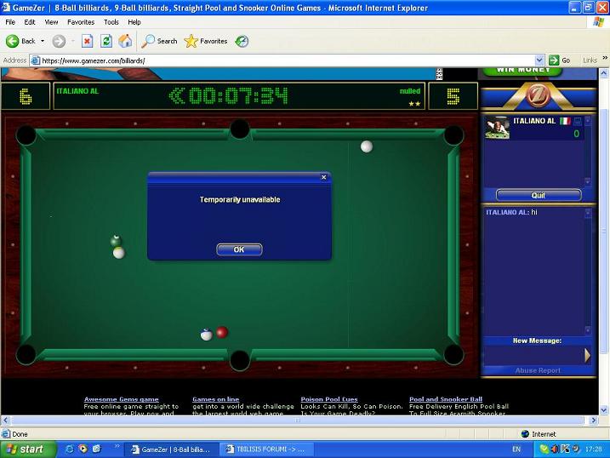Click the white cue ball near top
The height and width of the screenshot is (458, 610).
(367, 146)
